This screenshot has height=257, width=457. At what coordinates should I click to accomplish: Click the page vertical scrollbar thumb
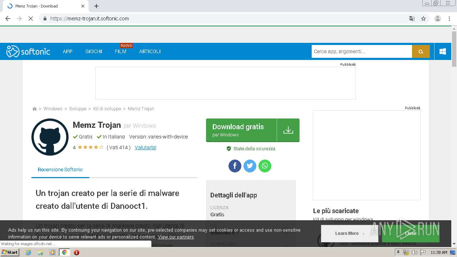454,49
